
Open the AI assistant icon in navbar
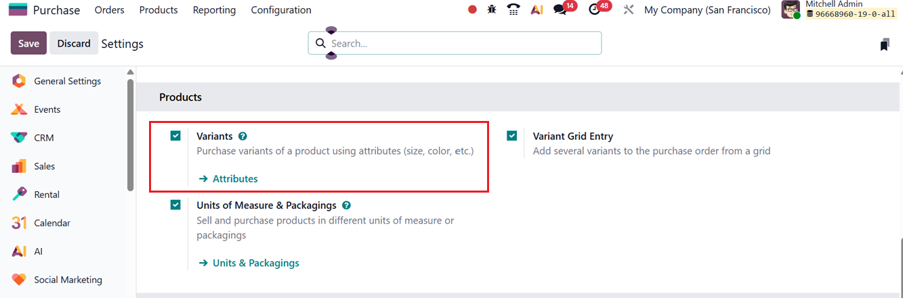coord(537,10)
